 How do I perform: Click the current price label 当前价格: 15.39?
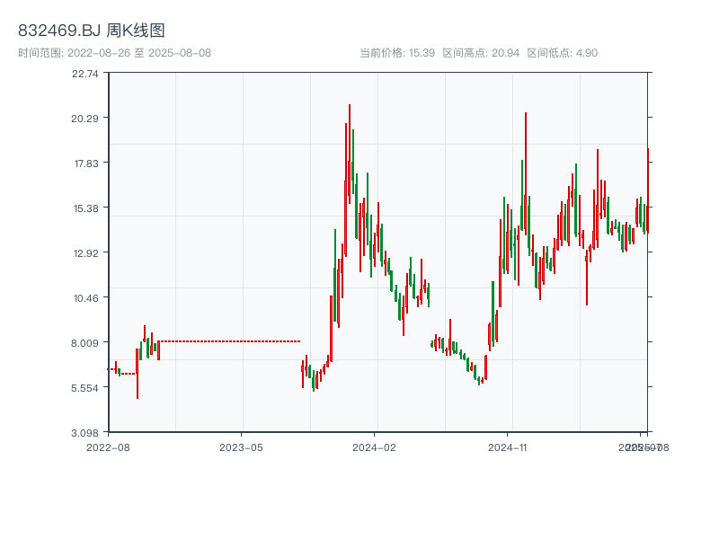click(397, 53)
